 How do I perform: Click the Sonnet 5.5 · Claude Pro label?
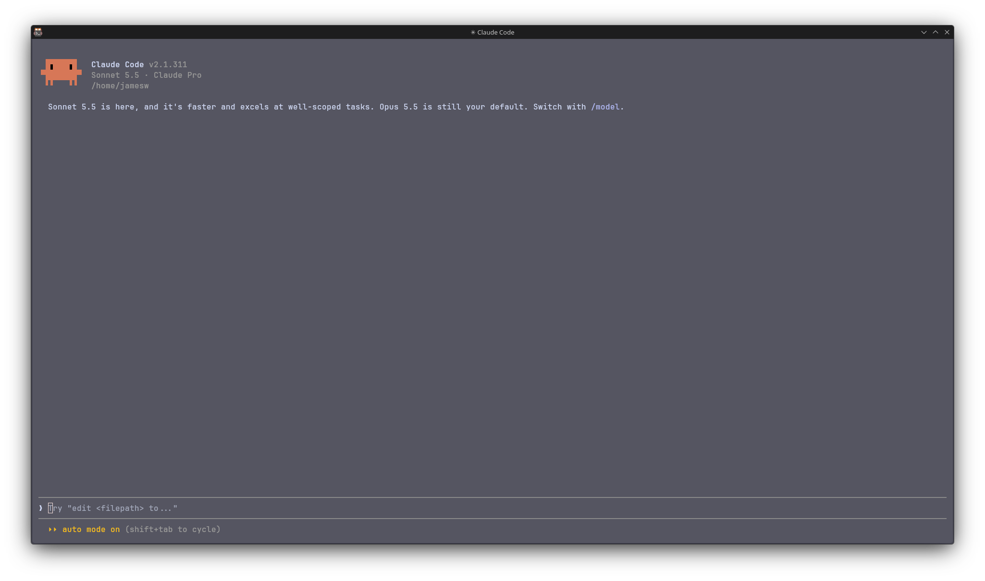pos(146,75)
